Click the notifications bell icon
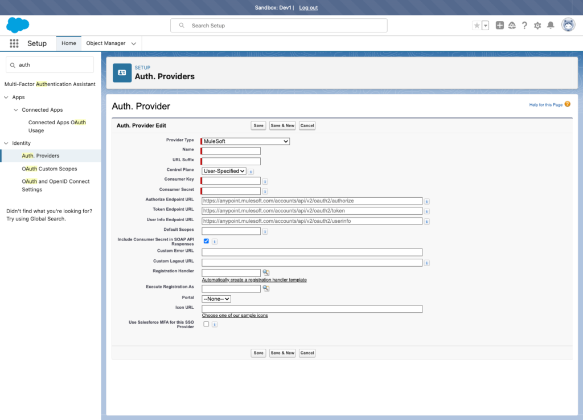Image resolution: width=583 pixels, height=420 pixels. pyautogui.click(x=551, y=25)
